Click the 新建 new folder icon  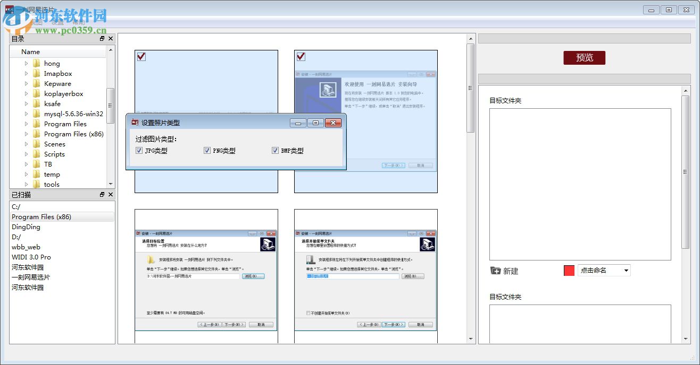[x=495, y=271]
